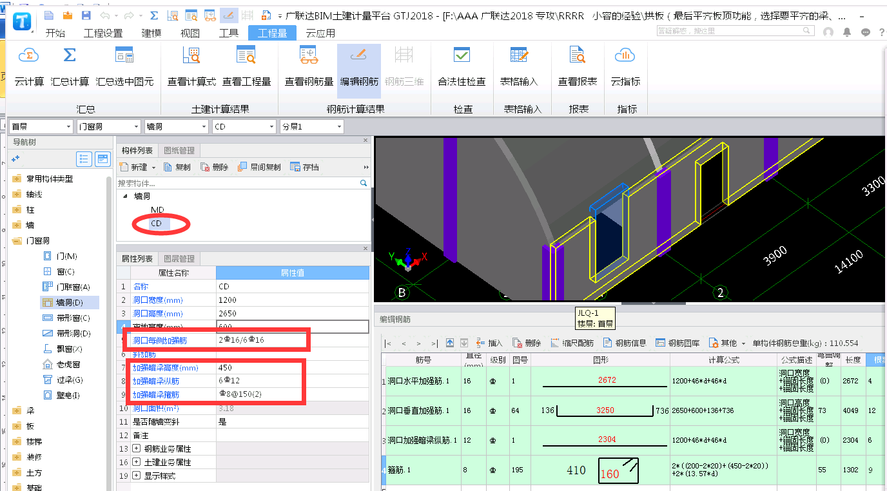The width and height of the screenshot is (887, 491).
Task: Click the blue plus icon in 导航树
Action: 15,158
